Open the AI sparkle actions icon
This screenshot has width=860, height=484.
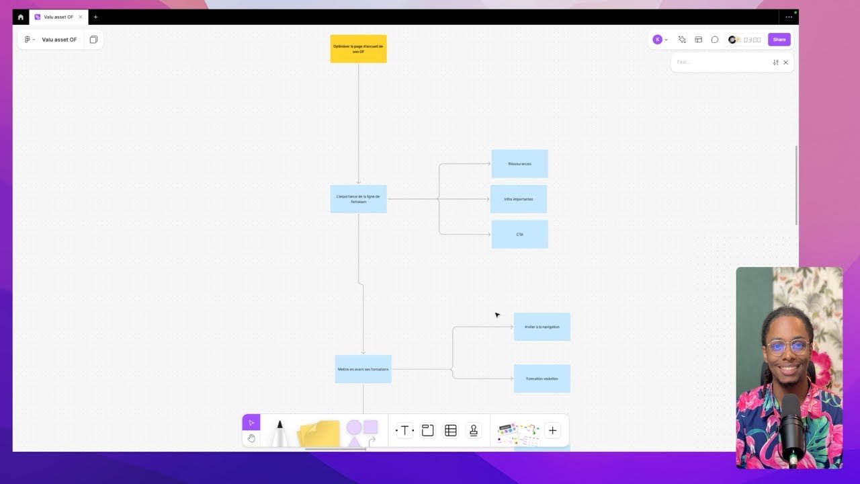coord(682,40)
